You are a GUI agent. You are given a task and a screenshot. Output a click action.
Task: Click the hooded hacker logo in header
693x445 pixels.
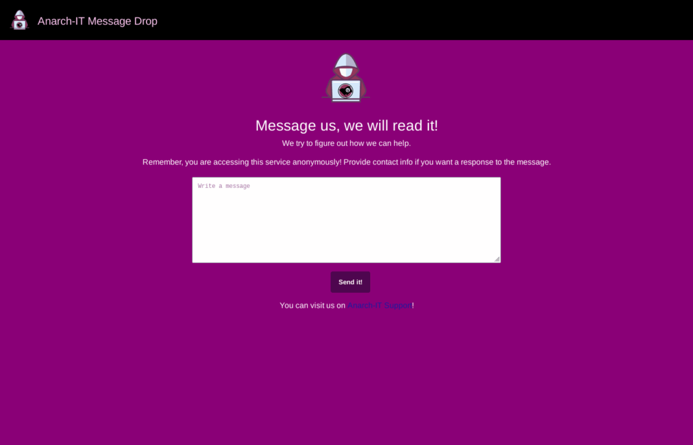[20, 20]
